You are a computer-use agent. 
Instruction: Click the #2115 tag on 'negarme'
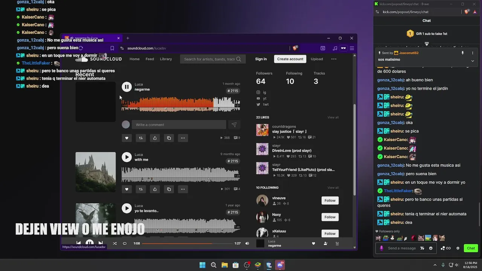coord(233,91)
